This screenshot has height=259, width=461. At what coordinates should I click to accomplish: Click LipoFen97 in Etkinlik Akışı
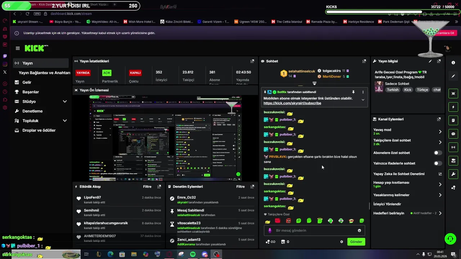tap(92, 197)
